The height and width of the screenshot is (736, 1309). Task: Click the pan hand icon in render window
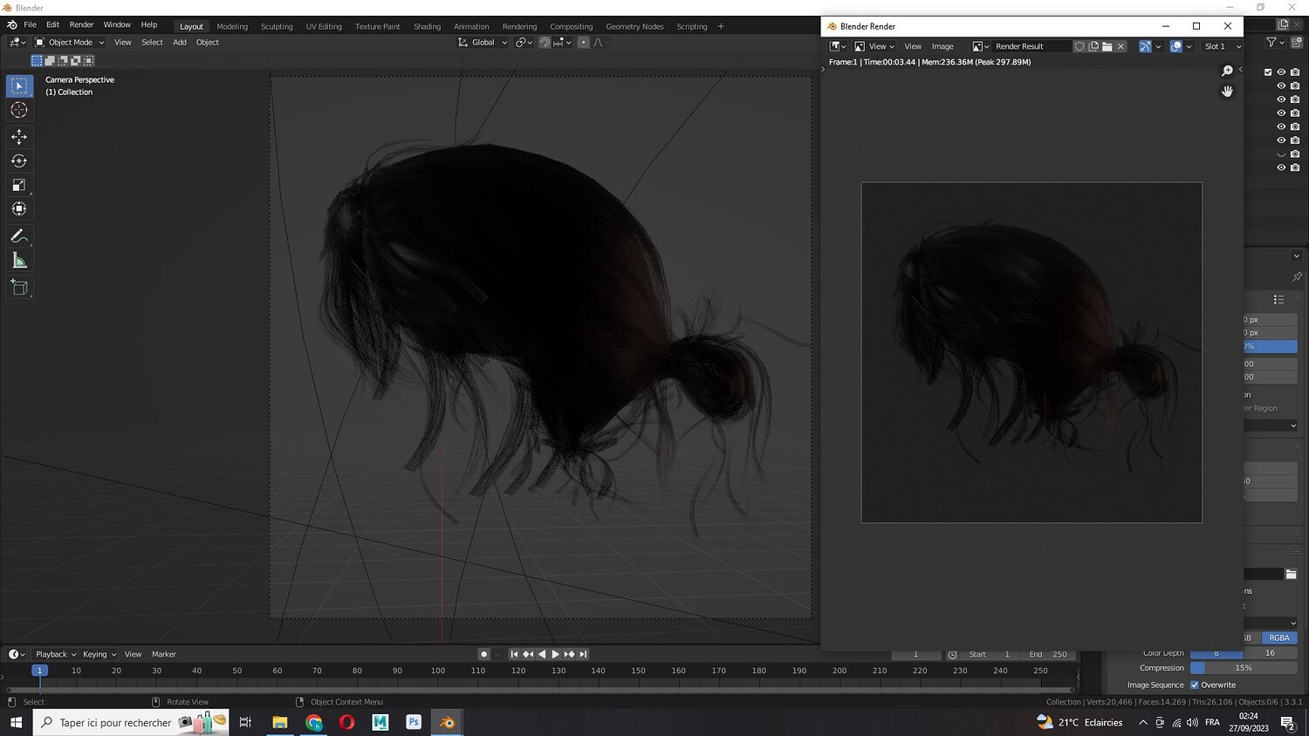coord(1227,92)
